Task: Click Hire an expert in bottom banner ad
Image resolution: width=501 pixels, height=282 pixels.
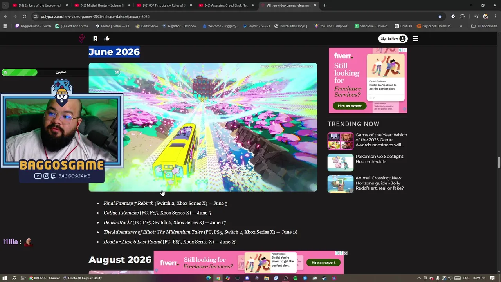Action: (323, 262)
